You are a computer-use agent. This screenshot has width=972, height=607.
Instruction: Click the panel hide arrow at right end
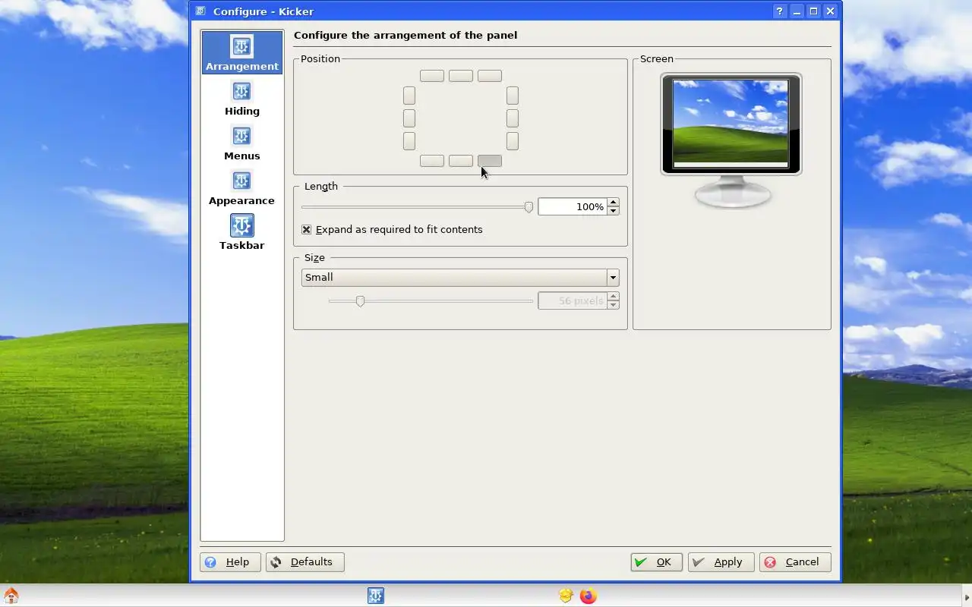pyautogui.click(x=966, y=596)
